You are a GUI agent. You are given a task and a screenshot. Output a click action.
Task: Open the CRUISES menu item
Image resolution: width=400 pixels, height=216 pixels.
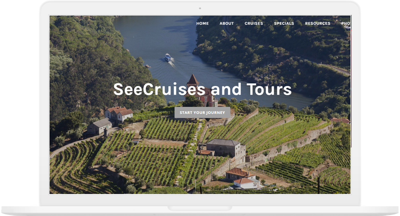(253, 23)
